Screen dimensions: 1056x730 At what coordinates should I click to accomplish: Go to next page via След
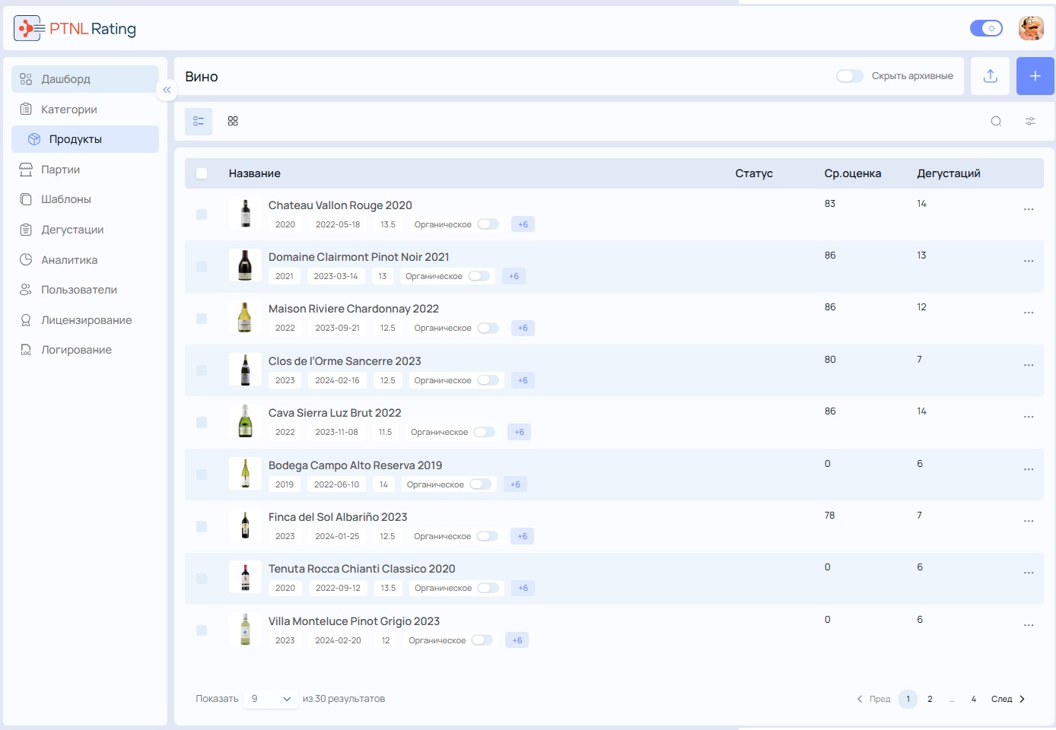point(1008,699)
